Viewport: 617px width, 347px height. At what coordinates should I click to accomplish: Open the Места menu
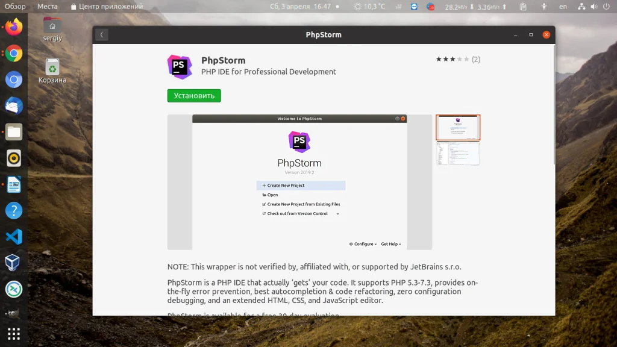[x=48, y=7]
